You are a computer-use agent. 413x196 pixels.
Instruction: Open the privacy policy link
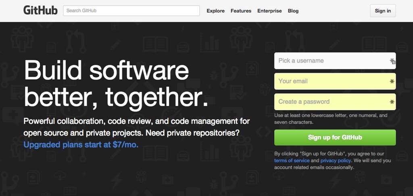(x=336, y=161)
